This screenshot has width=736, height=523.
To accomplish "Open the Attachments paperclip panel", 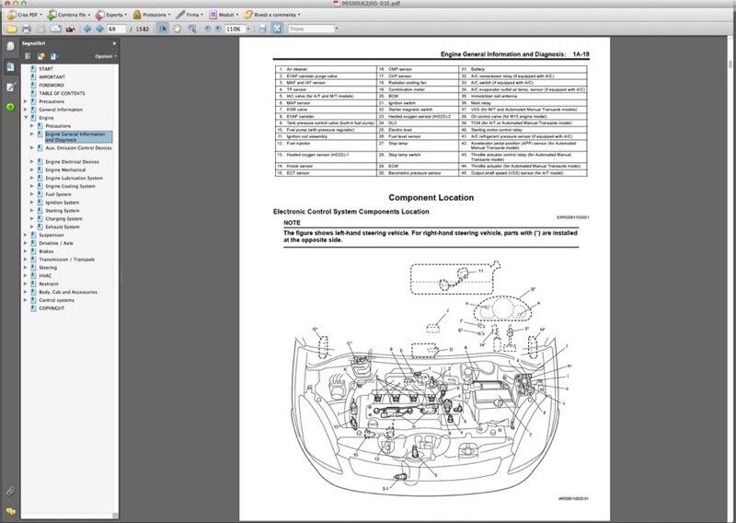I will [10, 492].
